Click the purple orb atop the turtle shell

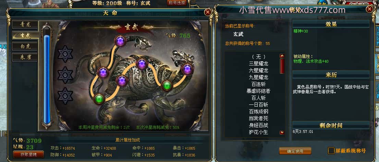142,64
